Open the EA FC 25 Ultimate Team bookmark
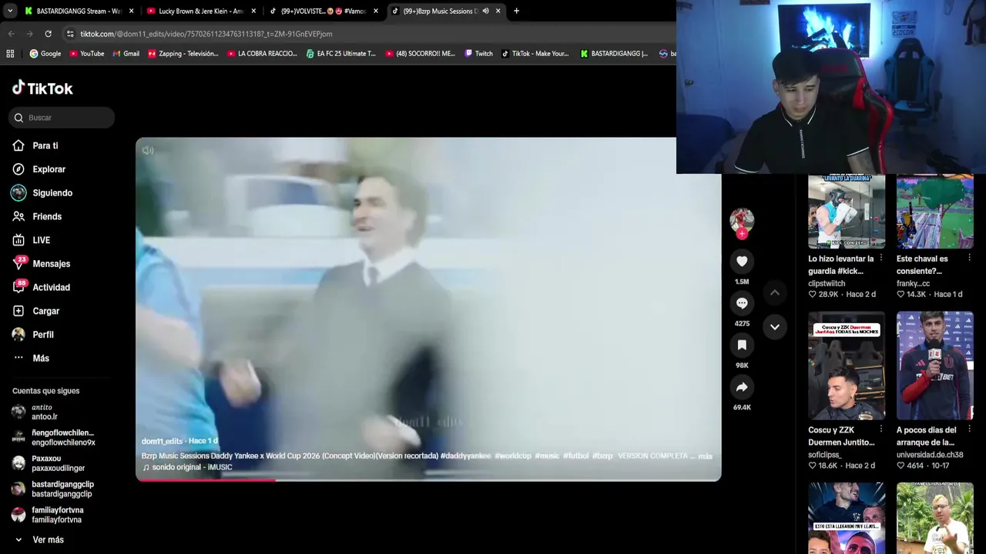Image resolution: width=986 pixels, height=554 pixels. tap(340, 54)
